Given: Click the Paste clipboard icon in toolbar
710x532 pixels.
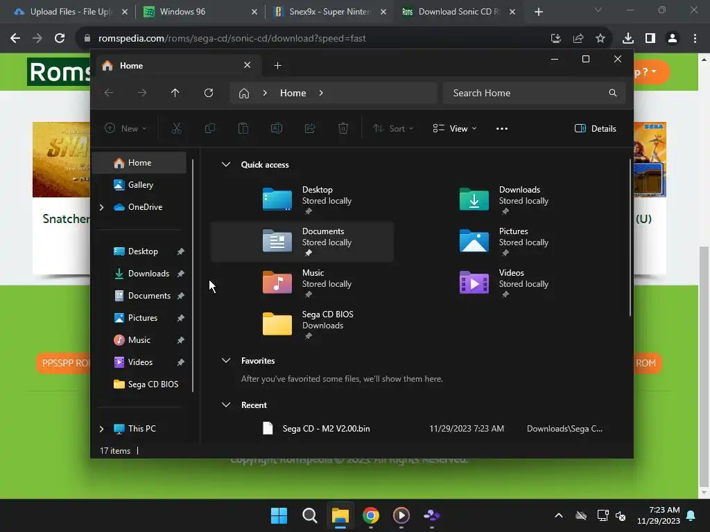Looking at the screenshot, I should 243,128.
